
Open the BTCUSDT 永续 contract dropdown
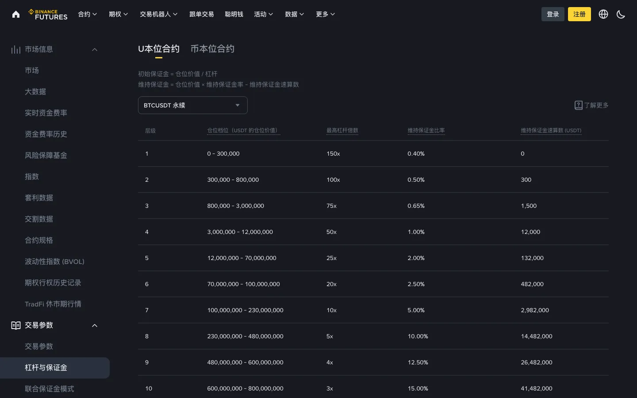pyautogui.click(x=193, y=105)
